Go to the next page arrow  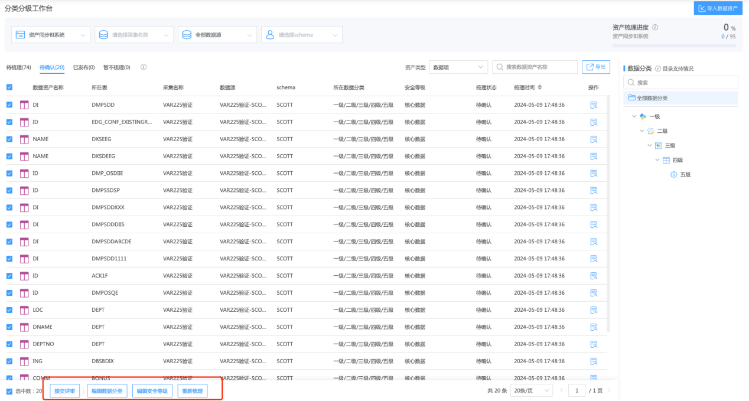point(610,390)
